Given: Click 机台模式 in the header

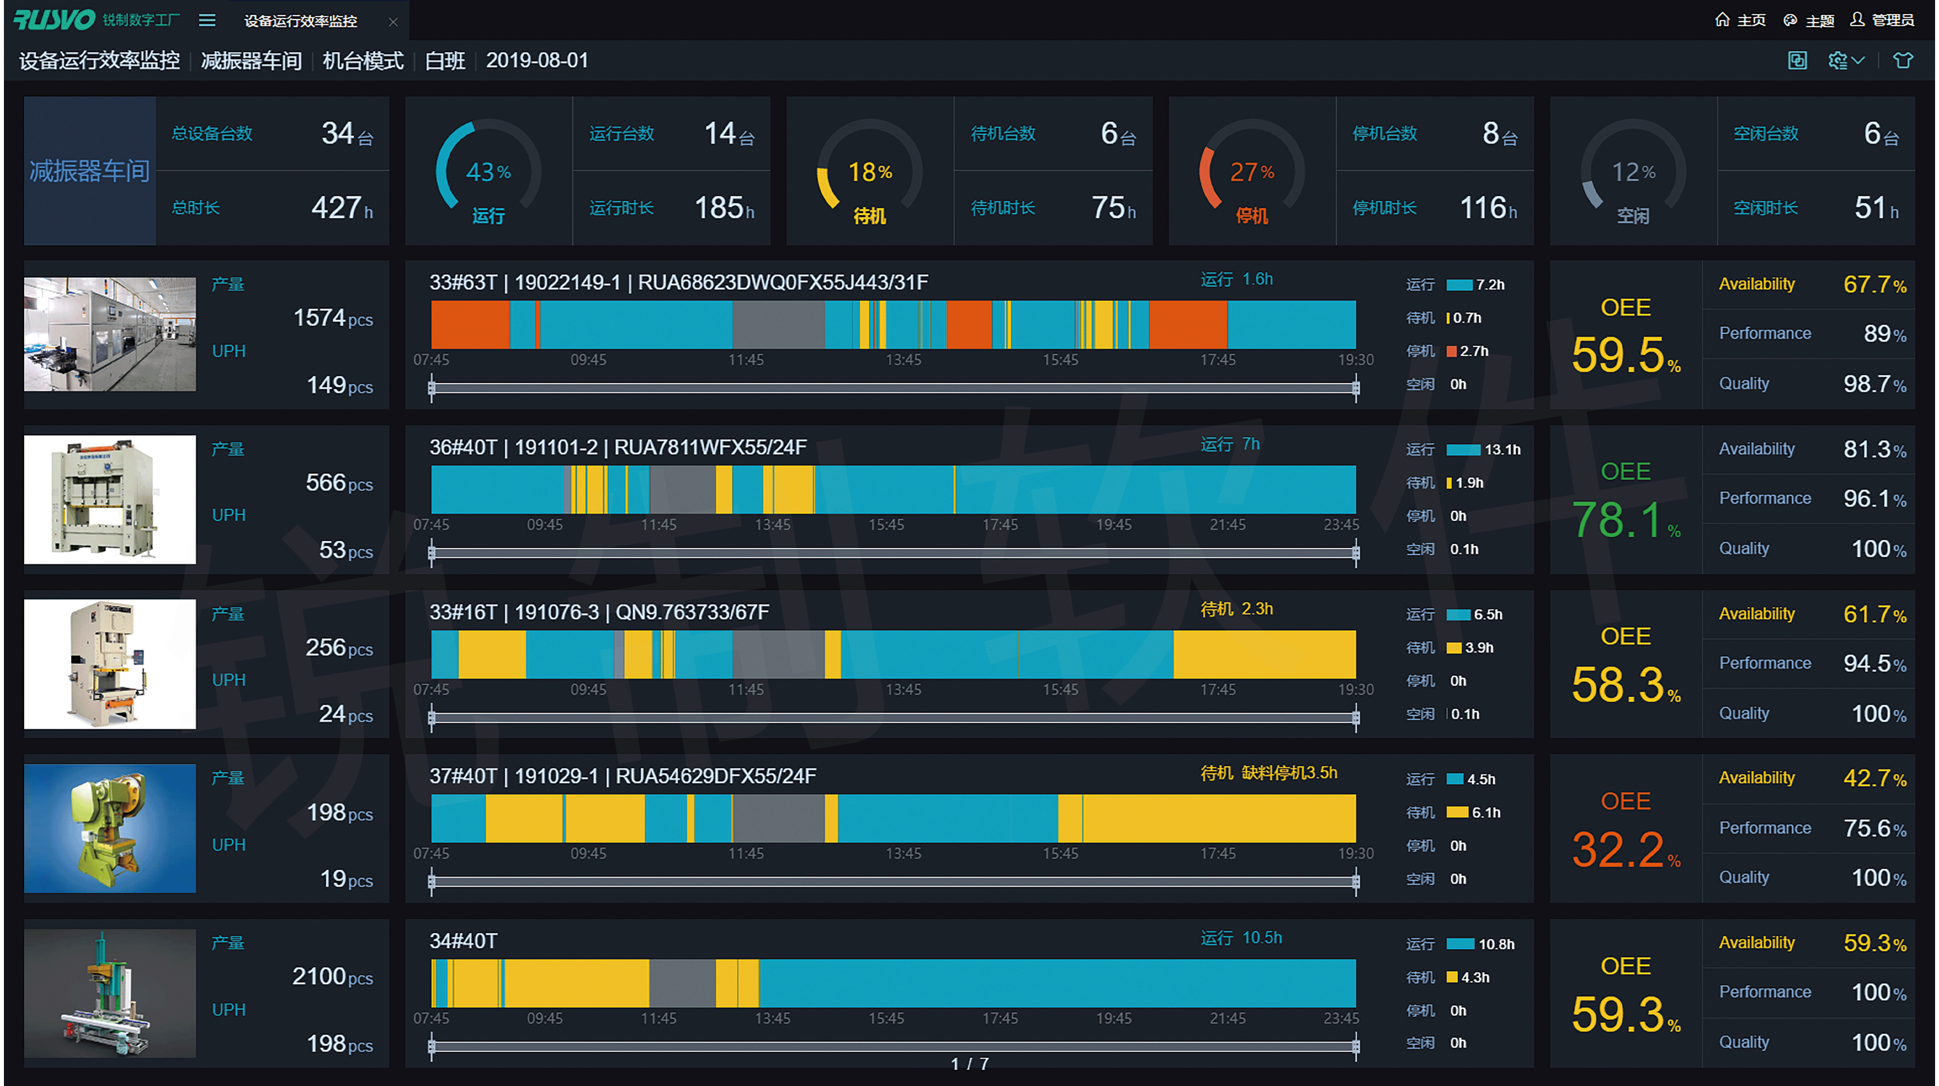Looking at the screenshot, I should [x=363, y=60].
